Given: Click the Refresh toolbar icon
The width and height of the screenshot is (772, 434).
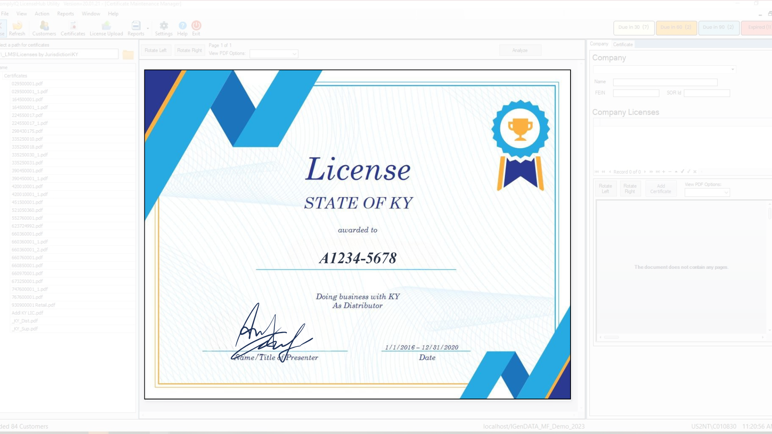Looking at the screenshot, I should pyautogui.click(x=17, y=26).
